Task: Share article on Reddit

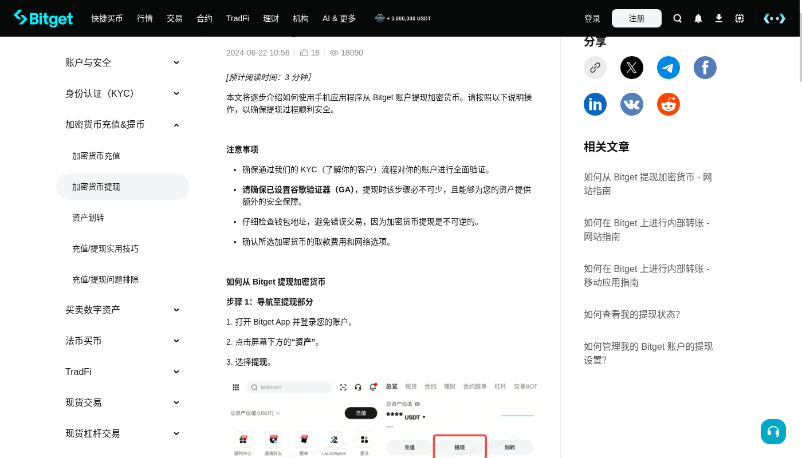Action: tap(669, 104)
